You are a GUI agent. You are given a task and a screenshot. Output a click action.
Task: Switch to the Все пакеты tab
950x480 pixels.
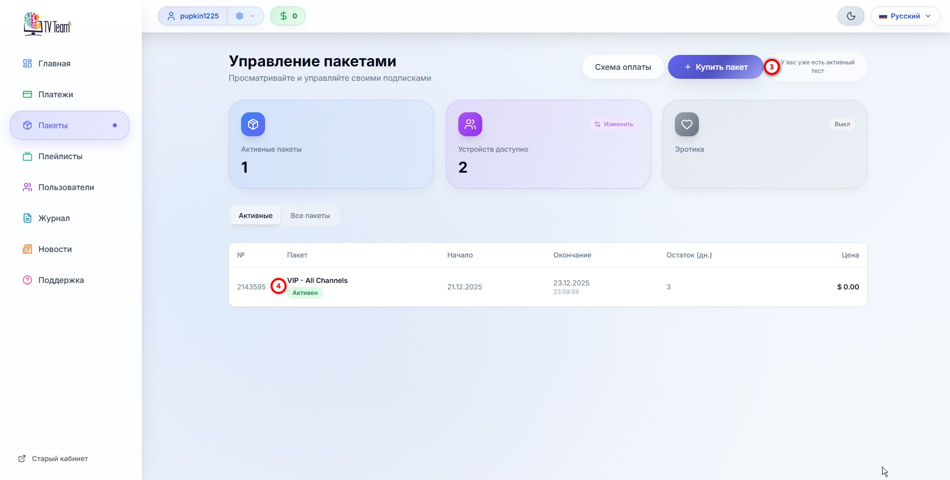click(x=310, y=216)
